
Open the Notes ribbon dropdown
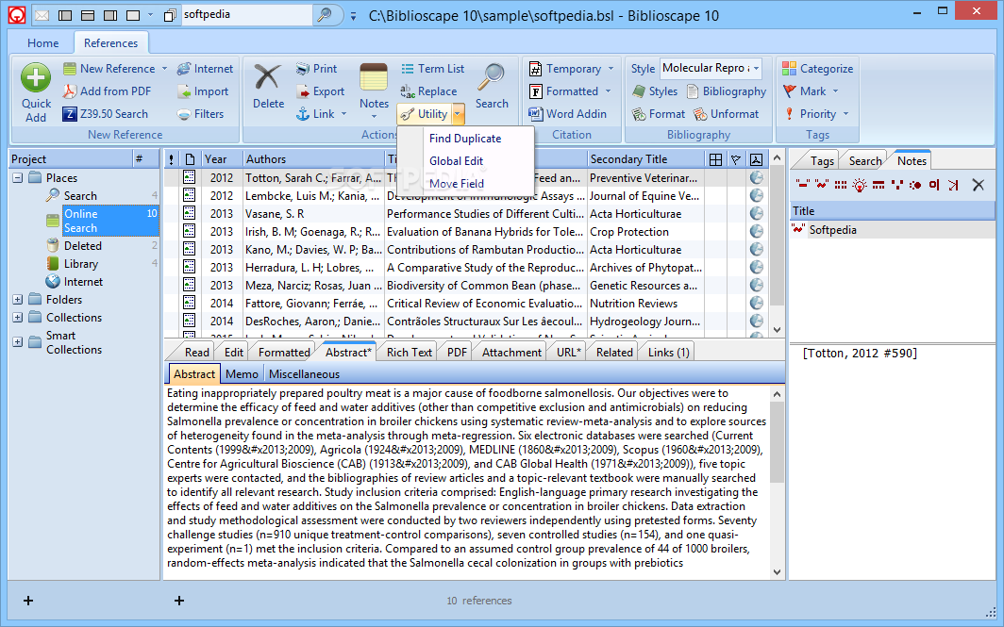click(374, 117)
